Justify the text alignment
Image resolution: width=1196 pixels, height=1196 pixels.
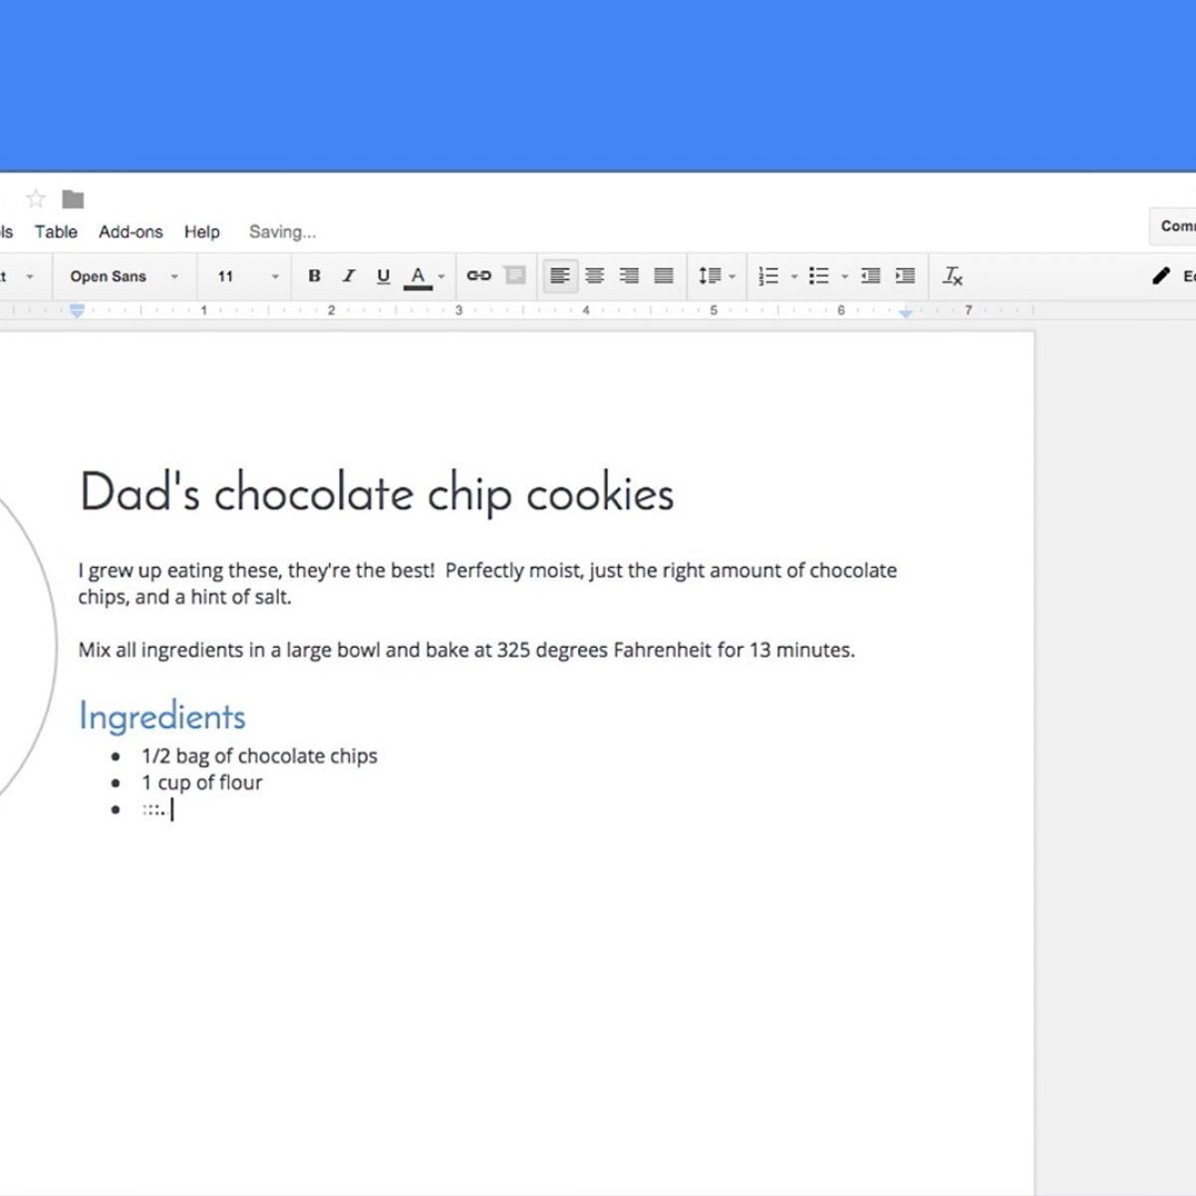click(x=664, y=276)
